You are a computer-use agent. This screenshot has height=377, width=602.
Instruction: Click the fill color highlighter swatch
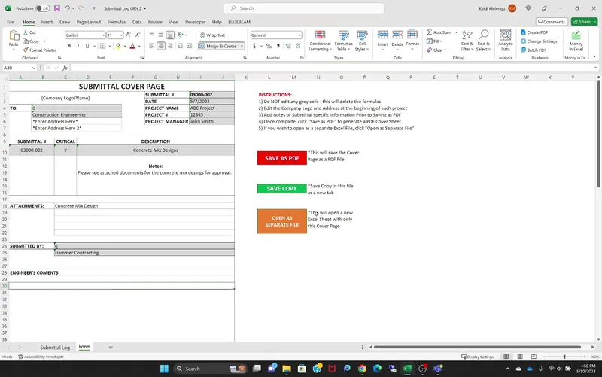tap(118, 46)
